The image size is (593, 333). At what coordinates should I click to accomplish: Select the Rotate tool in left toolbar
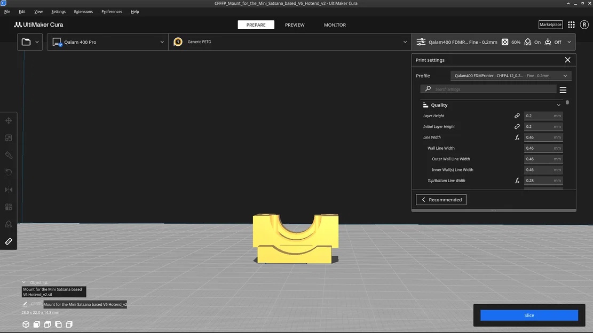click(x=9, y=173)
